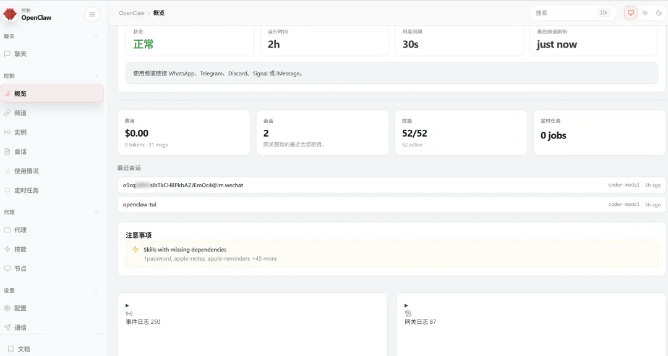Switch to light theme sun toggle
The image size is (668, 356).
click(x=644, y=13)
